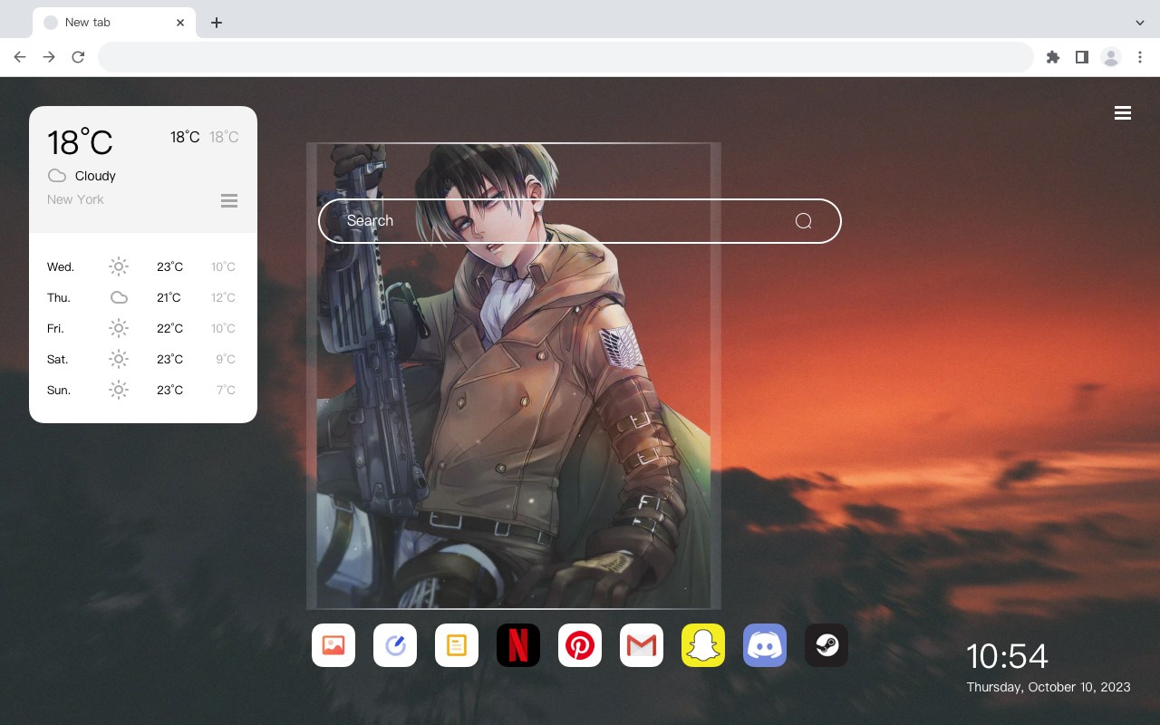
Task: Open the Discord shortcut
Action: click(765, 645)
